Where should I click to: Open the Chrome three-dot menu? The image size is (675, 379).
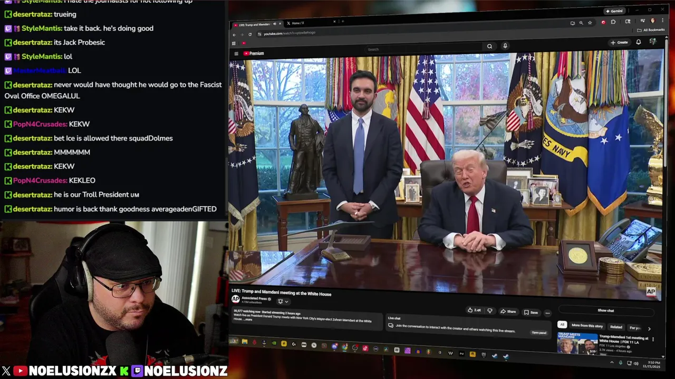click(663, 21)
